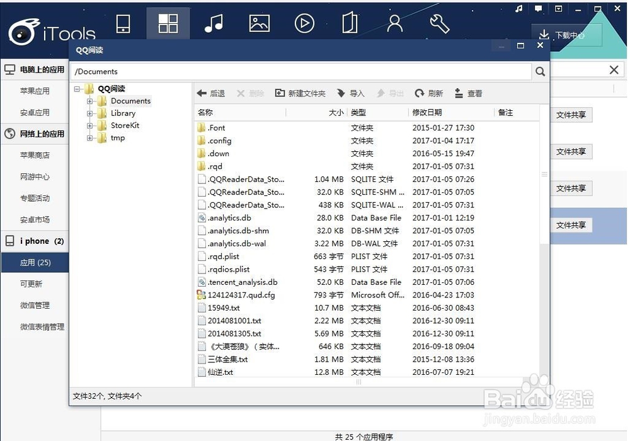Screen dimensions: 630x441
Task: Click the search magnifier icon
Action: (x=540, y=71)
